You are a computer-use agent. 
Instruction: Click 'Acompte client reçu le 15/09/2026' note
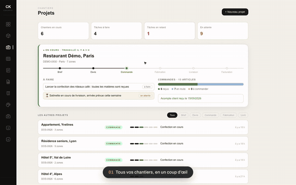coord(201,99)
